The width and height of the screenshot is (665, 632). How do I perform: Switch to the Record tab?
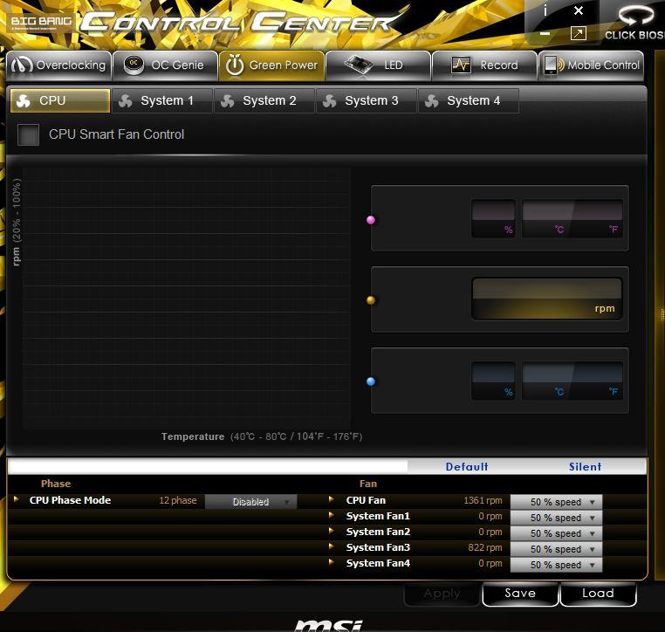point(484,65)
